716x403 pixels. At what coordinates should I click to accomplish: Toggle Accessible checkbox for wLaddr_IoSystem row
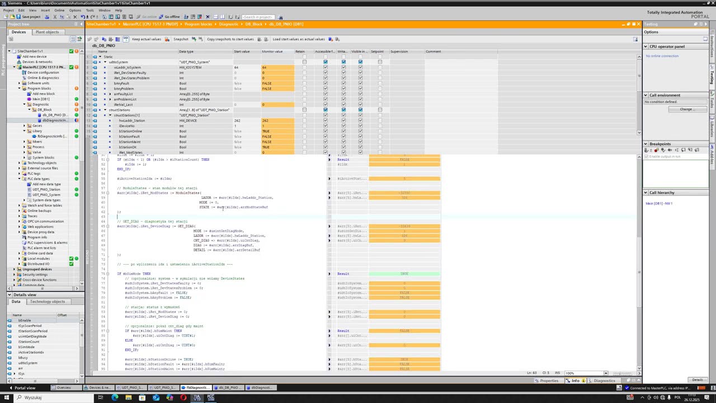[325, 67]
